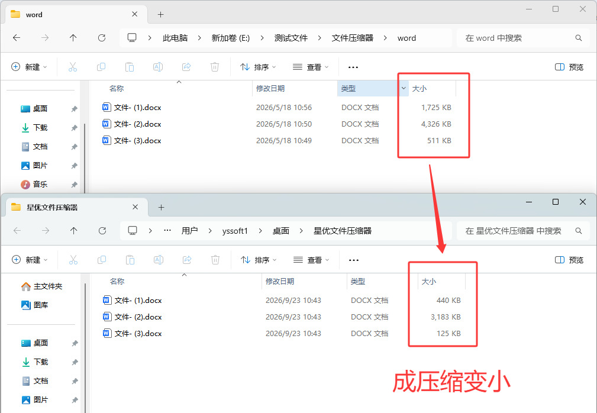Click more options ellipsis in word toolbar
This screenshot has width=597, height=413.
click(353, 67)
